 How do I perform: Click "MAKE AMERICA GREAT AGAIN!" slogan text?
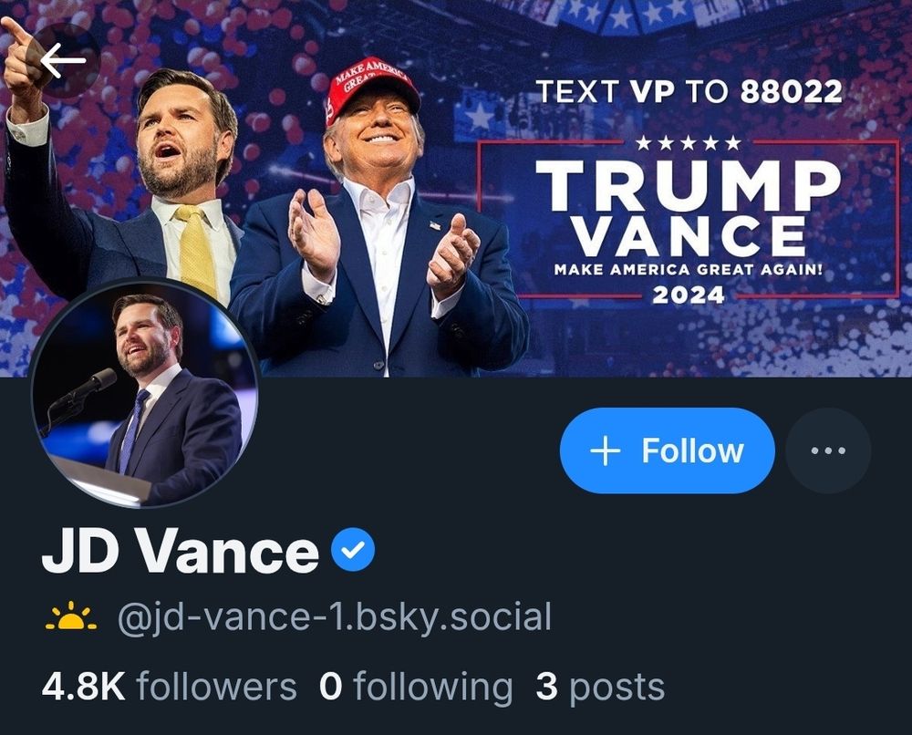(x=689, y=270)
